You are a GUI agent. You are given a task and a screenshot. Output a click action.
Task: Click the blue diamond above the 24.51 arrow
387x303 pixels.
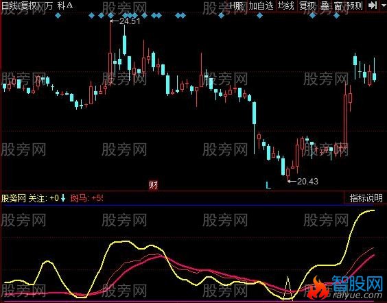point(111,16)
